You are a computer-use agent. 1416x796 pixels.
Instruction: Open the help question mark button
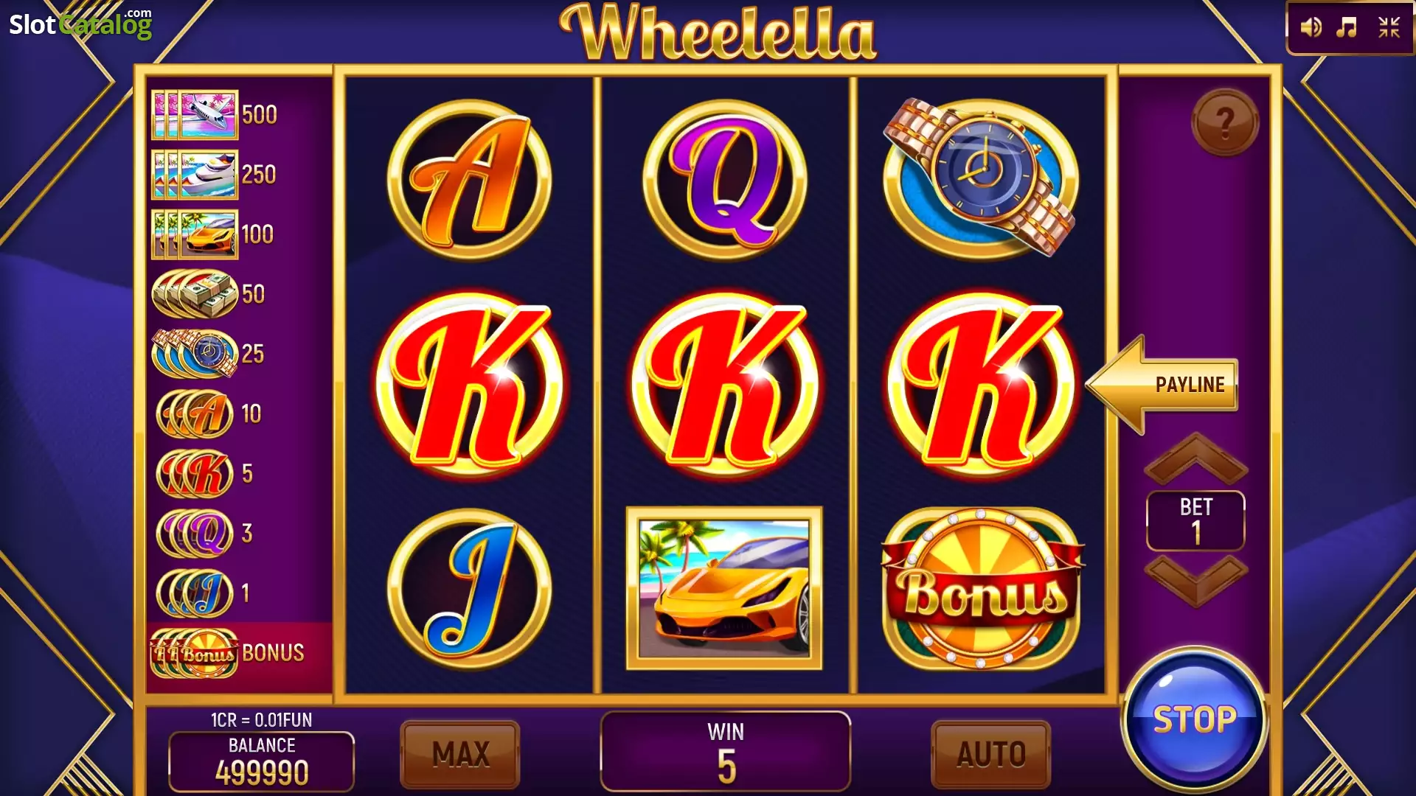click(1225, 122)
